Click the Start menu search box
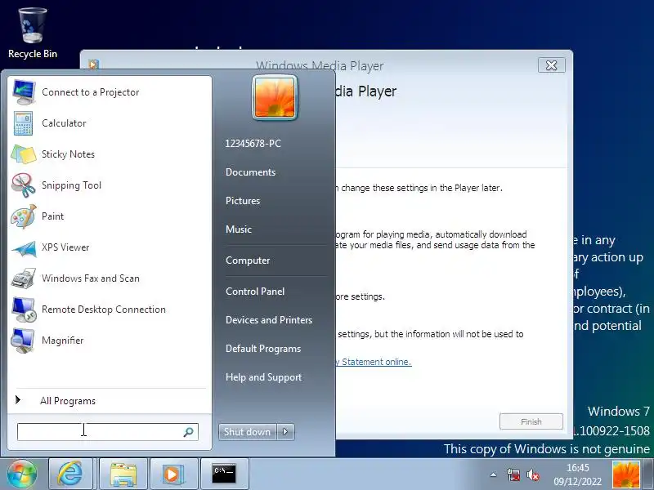The image size is (654, 490). tap(108, 432)
